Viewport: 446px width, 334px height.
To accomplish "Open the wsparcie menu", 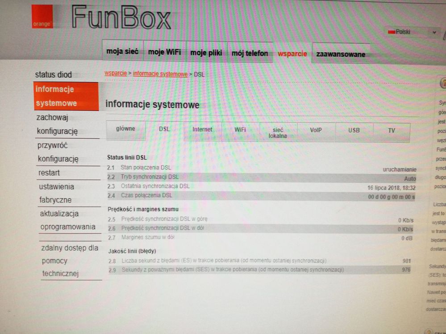I will [292, 54].
